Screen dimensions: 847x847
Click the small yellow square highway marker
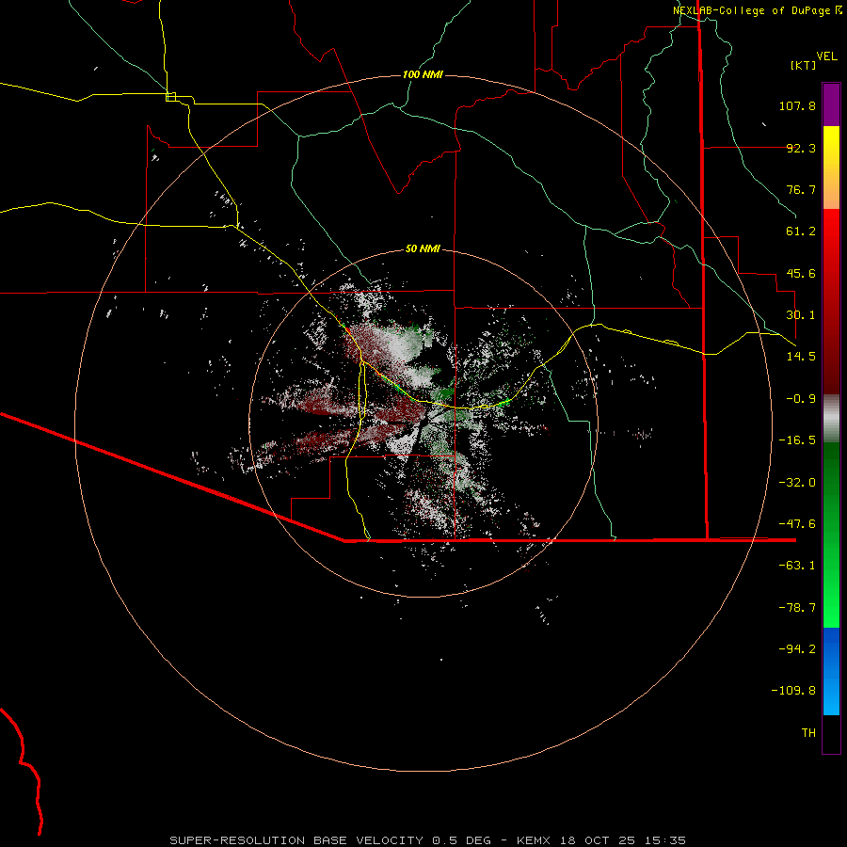[170, 97]
